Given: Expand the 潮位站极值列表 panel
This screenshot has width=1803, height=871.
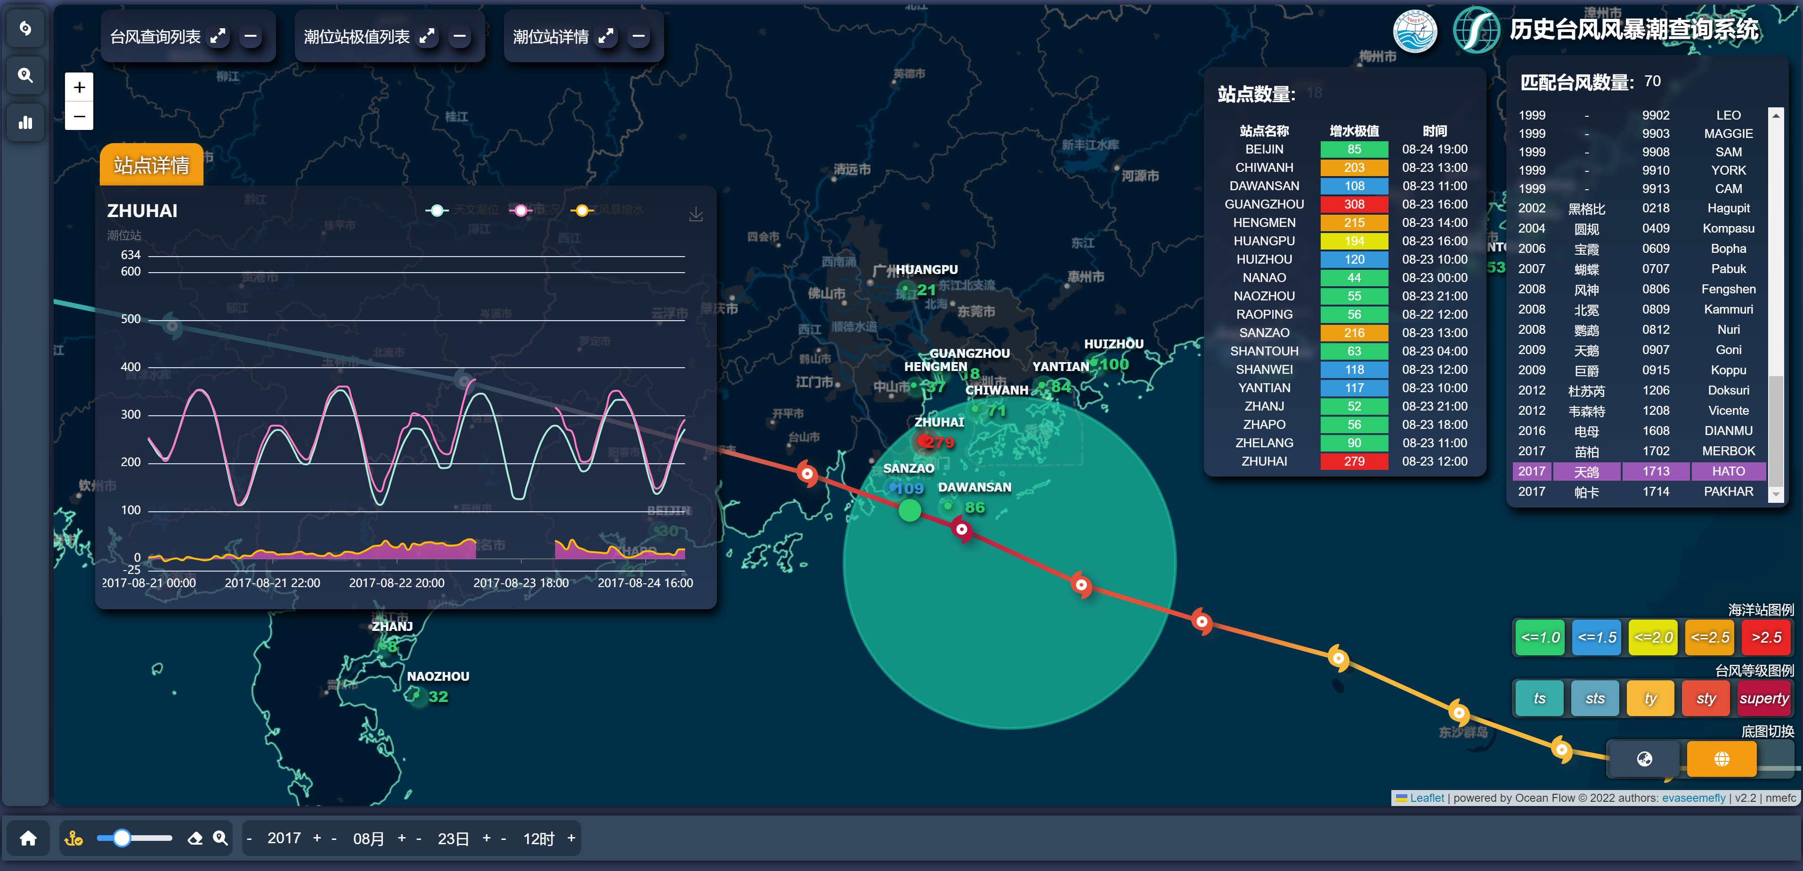Looking at the screenshot, I should click(x=427, y=36).
